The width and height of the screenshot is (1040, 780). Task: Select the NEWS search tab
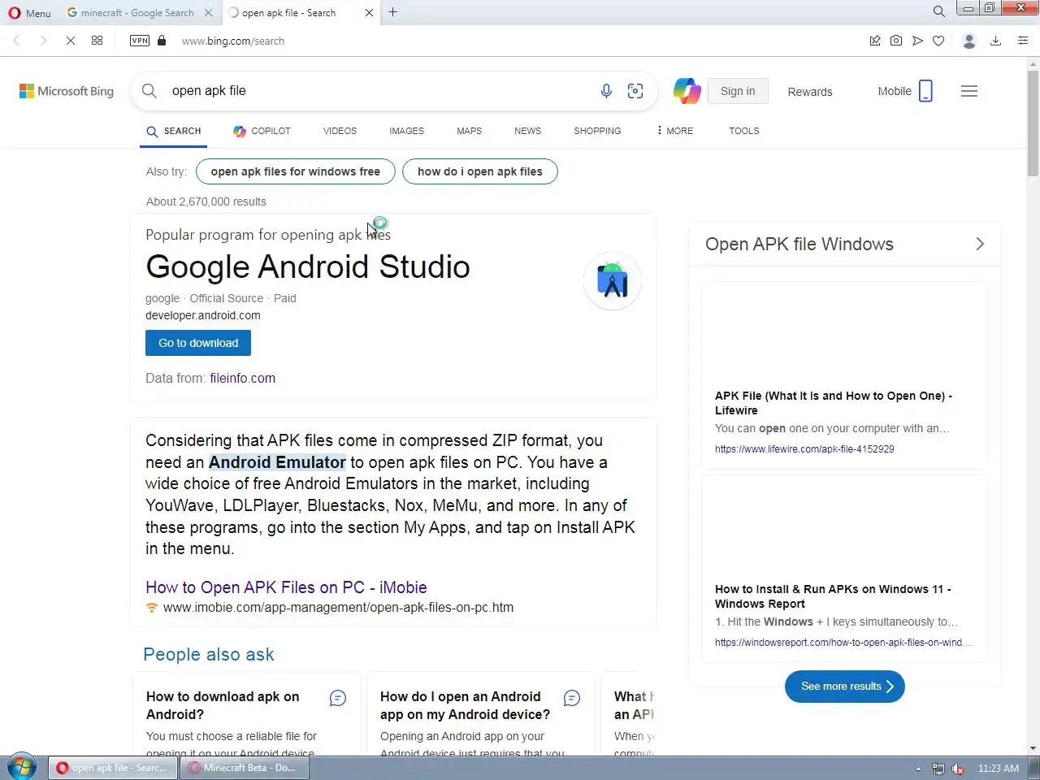527,131
